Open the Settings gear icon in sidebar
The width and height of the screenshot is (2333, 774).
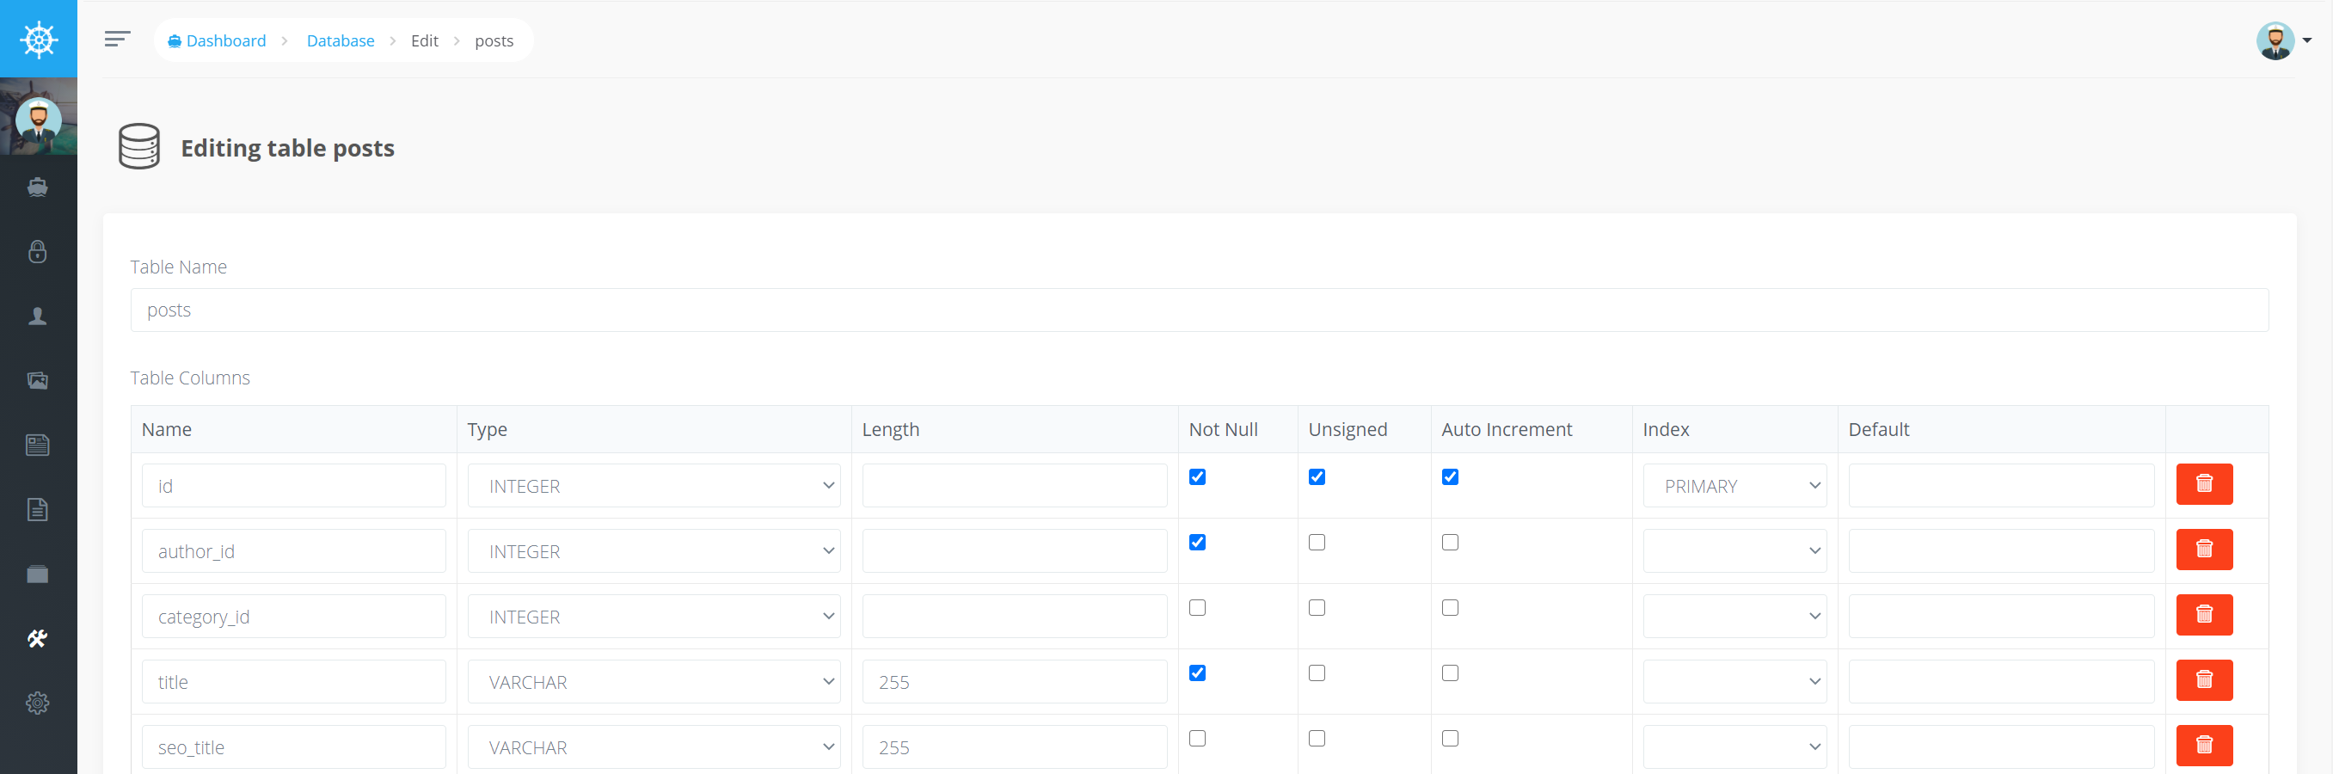click(37, 703)
